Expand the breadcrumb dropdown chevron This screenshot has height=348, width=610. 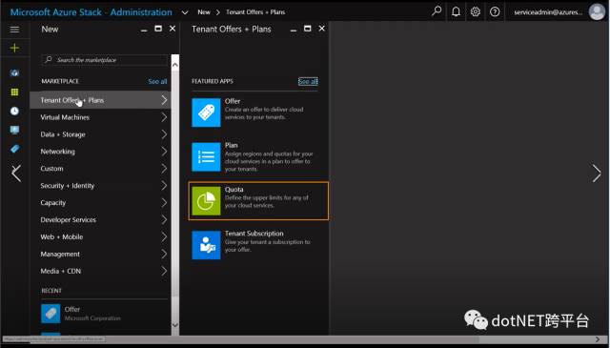coord(185,12)
